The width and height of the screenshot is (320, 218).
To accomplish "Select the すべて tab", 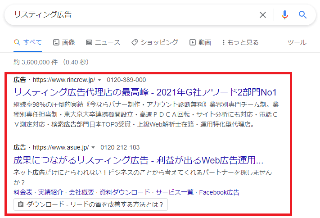I will click(x=28, y=42).
